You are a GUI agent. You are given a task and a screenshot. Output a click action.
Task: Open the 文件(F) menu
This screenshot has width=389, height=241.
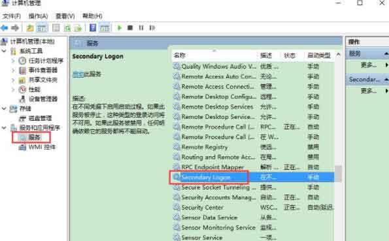[11, 16]
